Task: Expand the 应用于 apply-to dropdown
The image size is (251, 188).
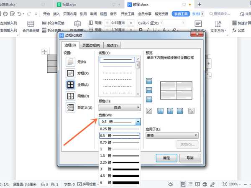Action: pos(172,135)
